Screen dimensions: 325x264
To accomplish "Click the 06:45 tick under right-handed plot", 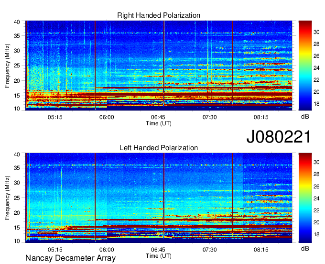I will 158,117.
